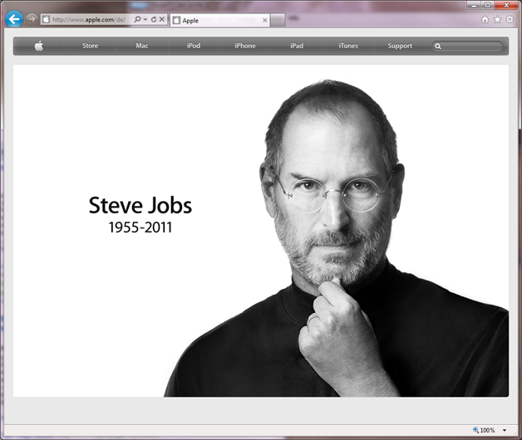Click the Apple site search field
Viewport: 522px width, 440px height.
[x=467, y=46]
